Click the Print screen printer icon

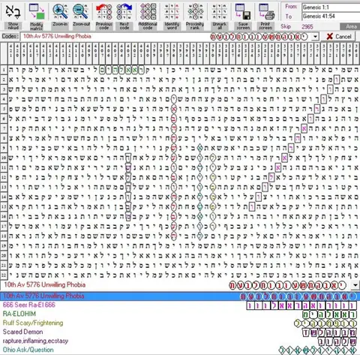(x=266, y=11)
